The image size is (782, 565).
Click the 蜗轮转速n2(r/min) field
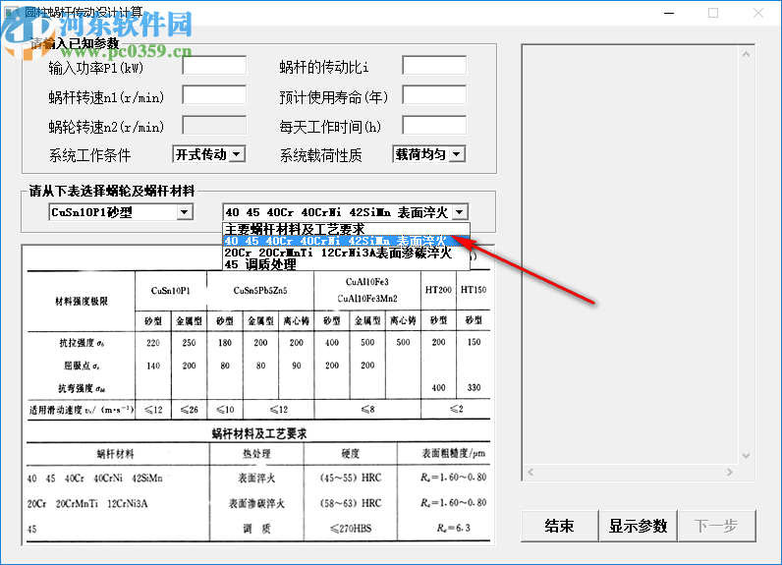point(214,125)
